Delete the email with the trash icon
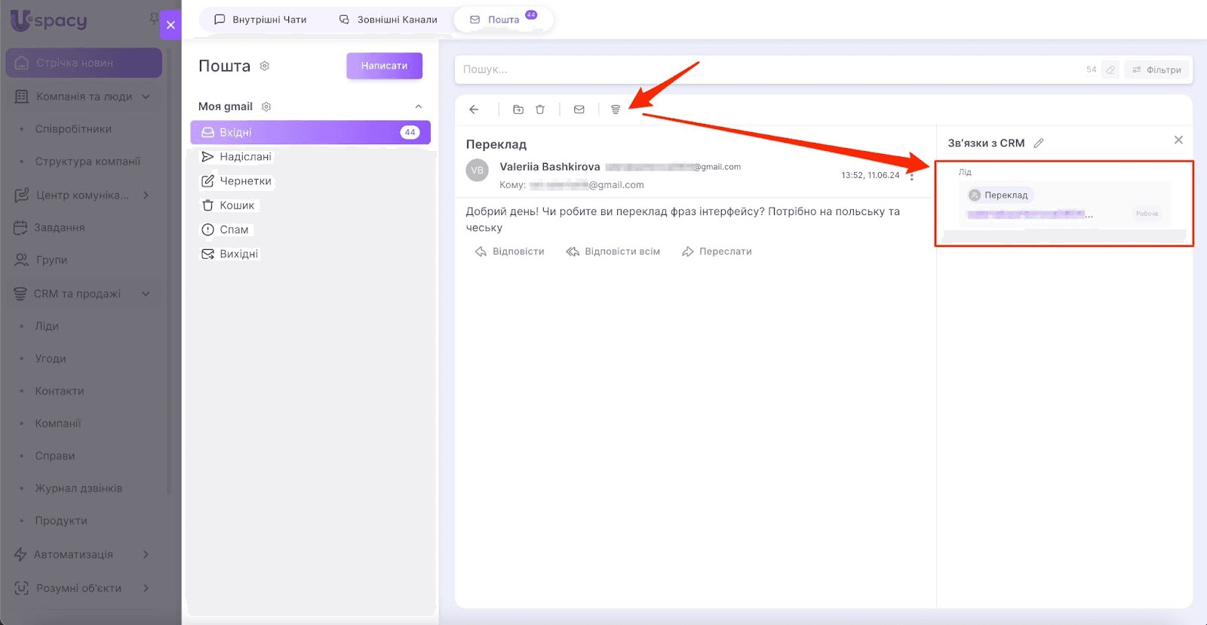The image size is (1207, 625). [x=540, y=109]
